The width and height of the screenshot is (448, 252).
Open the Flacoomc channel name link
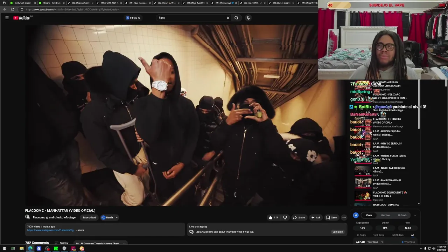point(39,217)
